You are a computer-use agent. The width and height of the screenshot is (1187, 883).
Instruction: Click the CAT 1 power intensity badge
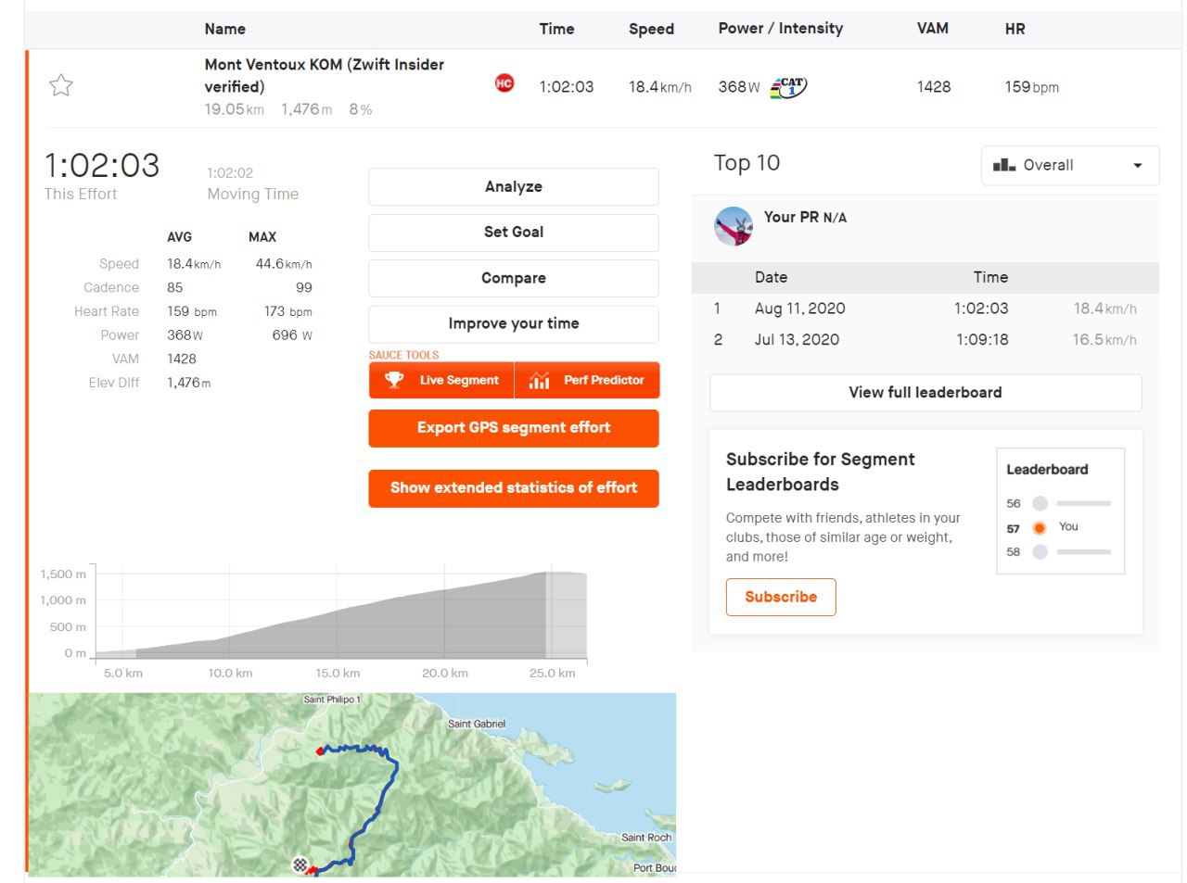(789, 87)
